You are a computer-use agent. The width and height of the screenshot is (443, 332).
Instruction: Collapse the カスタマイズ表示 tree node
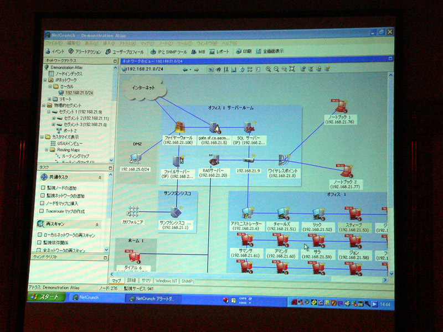(42, 137)
